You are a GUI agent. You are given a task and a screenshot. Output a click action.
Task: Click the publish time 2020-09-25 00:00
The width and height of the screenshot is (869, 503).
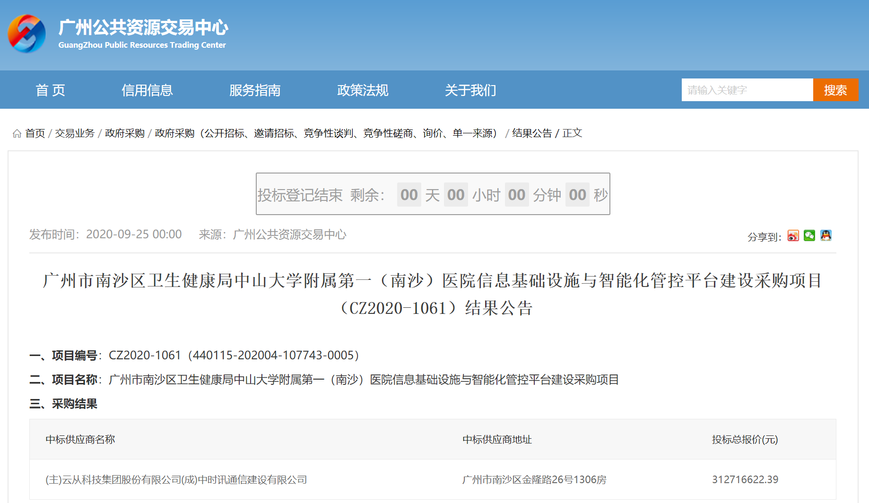click(x=134, y=234)
